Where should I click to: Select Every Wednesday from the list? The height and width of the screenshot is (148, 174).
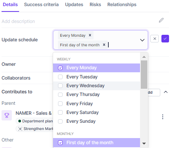click(97, 86)
